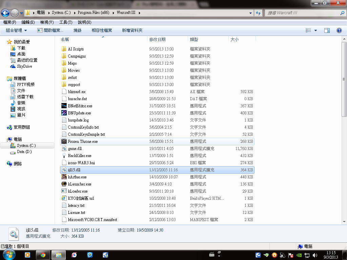Screen dimensions: 347x260
Task: Select the kArthas.exe icon
Action: 64,177
